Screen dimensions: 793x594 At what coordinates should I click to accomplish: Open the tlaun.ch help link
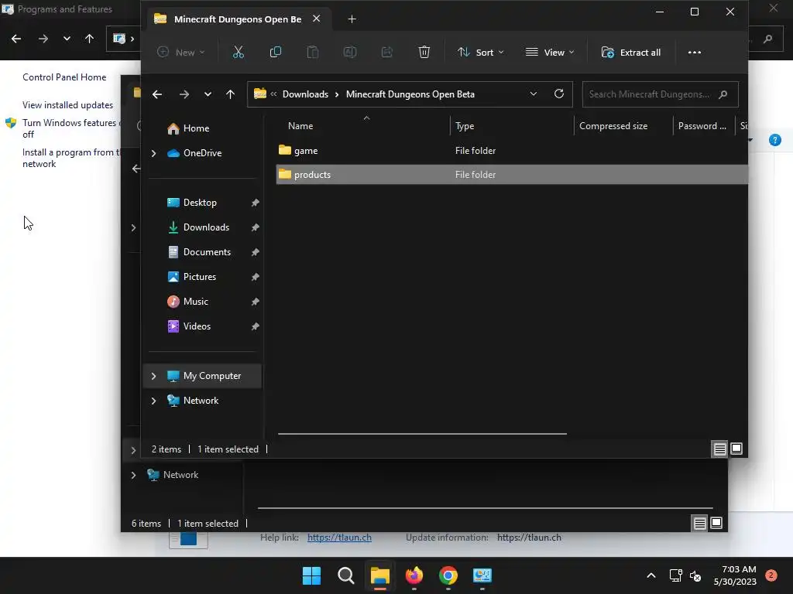[339, 538]
